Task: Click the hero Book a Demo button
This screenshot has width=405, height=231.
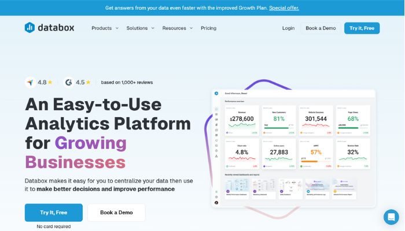Action: click(116, 213)
